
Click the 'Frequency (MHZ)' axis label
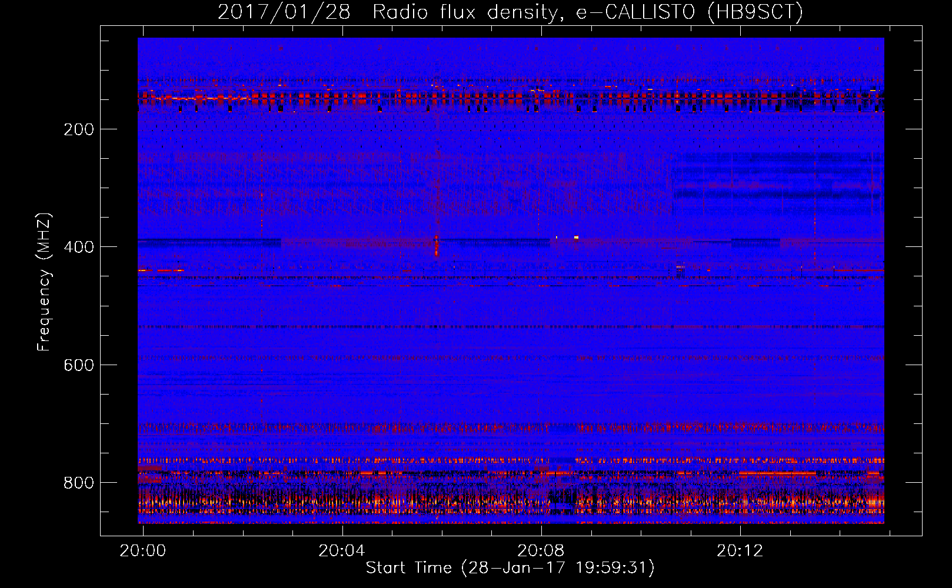pyautogui.click(x=44, y=282)
